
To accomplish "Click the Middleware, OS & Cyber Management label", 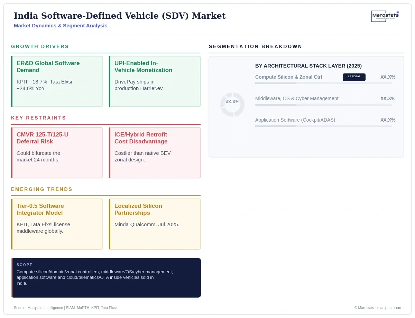I will point(297,98).
